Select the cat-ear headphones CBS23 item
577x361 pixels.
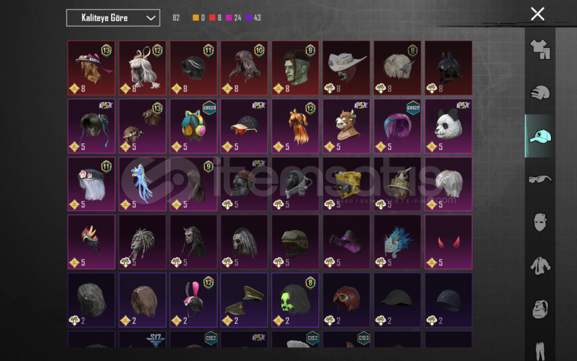(193, 126)
